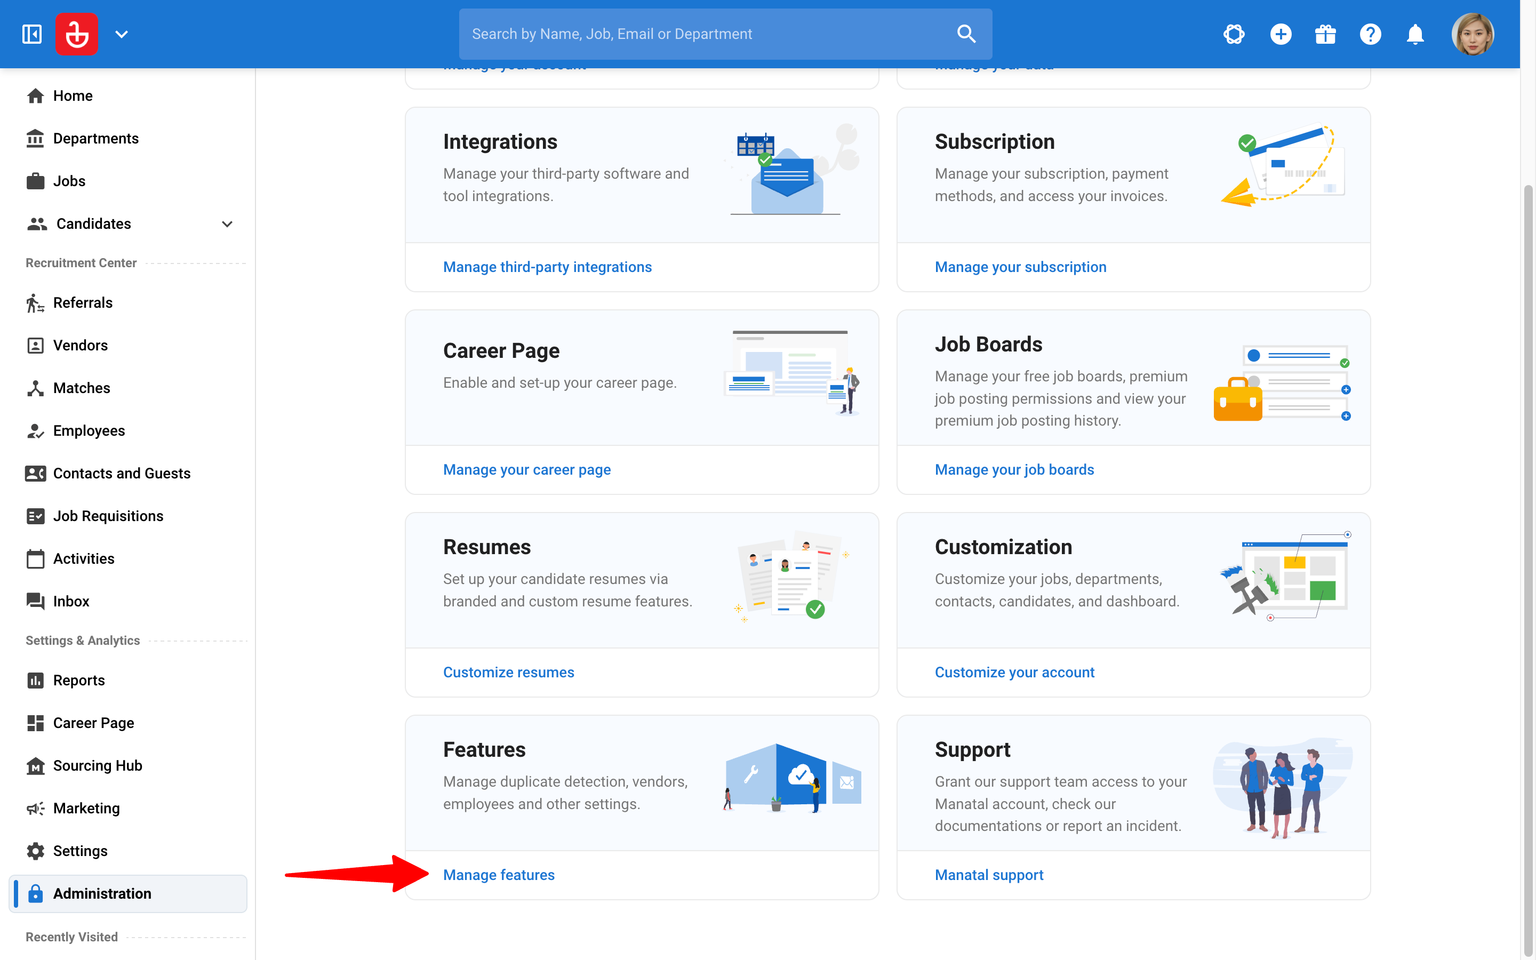Open Employees in the sidebar
This screenshot has height=960, width=1536.
click(x=127, y=430)
